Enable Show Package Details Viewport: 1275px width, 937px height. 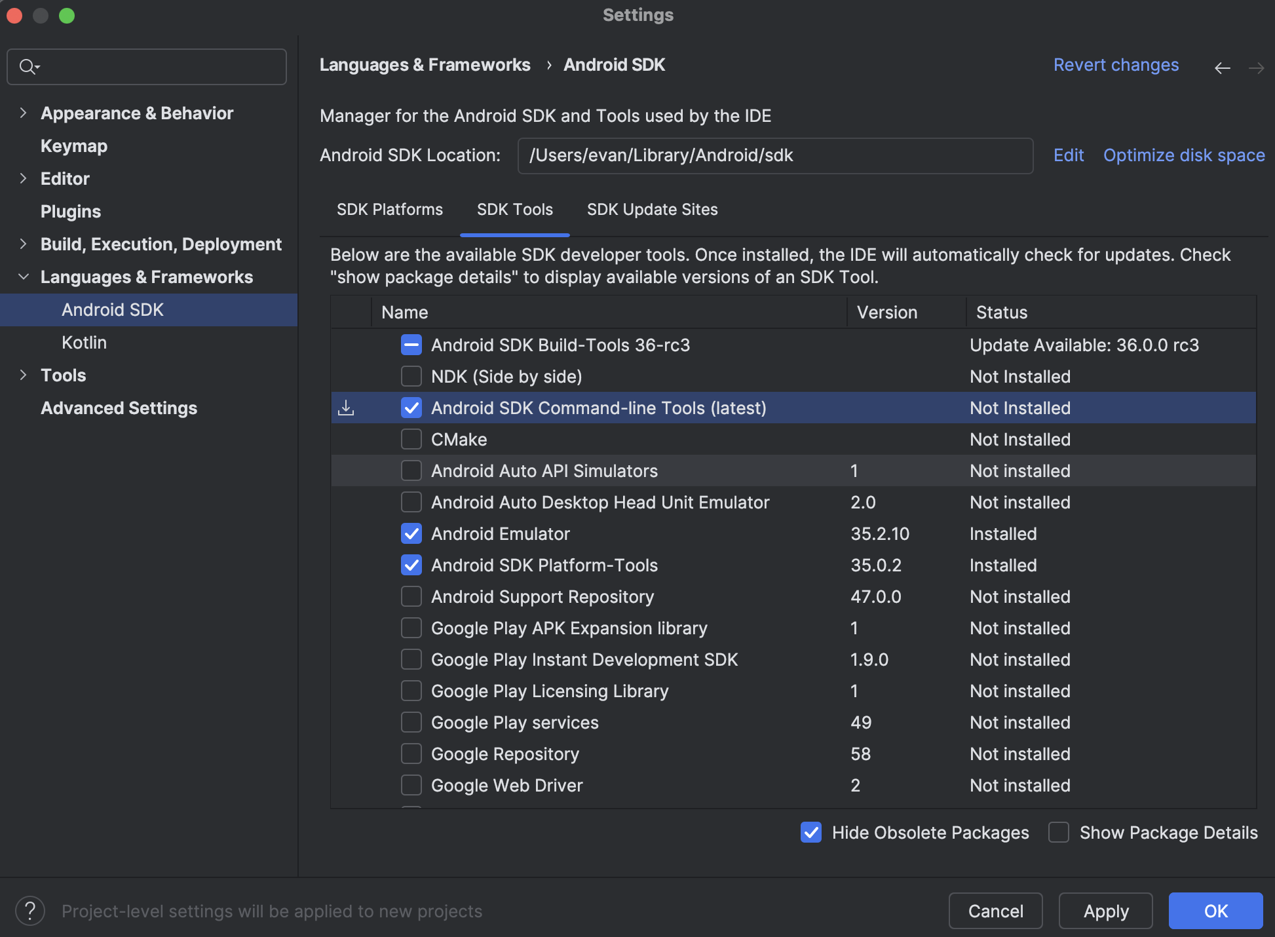(x=1059, y=832)
